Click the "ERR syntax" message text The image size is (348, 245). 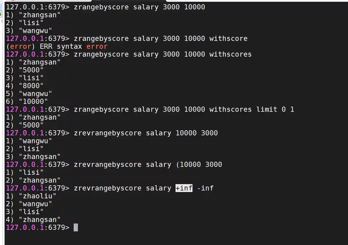click(61, 46)
